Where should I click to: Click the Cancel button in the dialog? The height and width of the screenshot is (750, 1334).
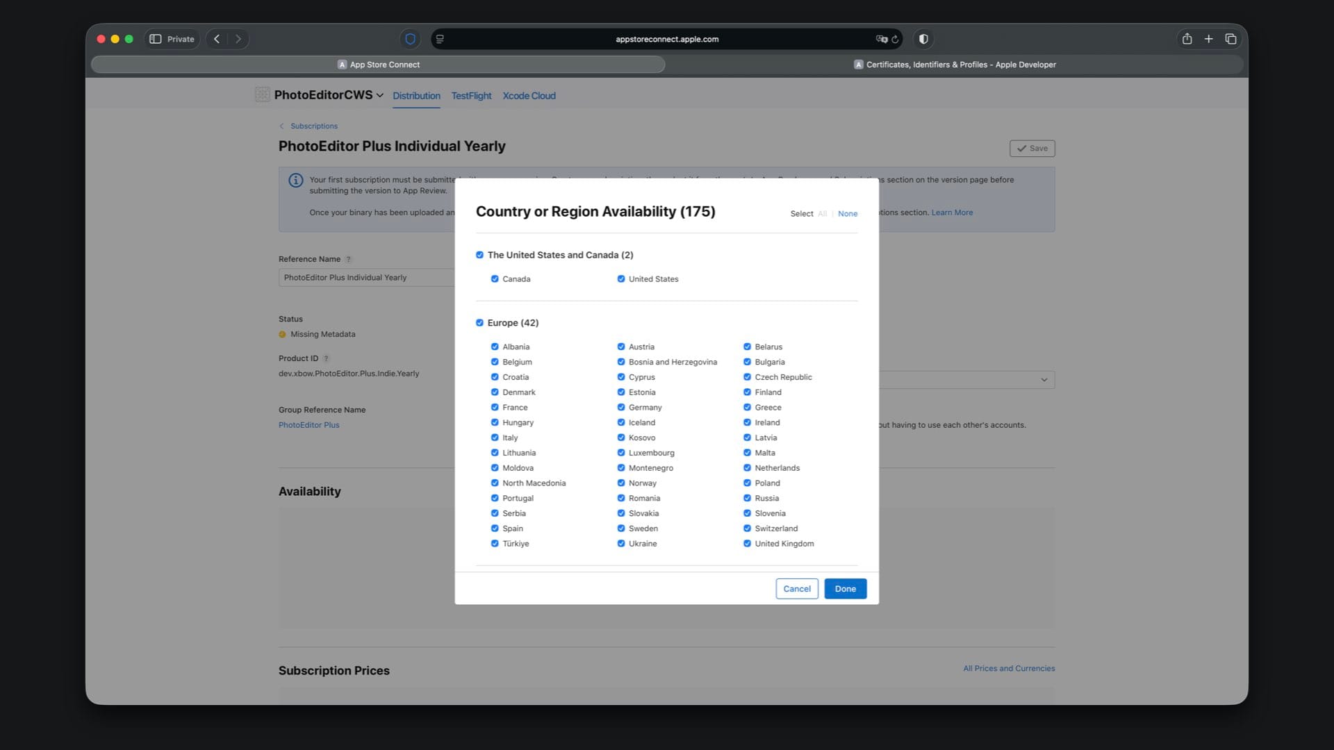tap(796, 589)
